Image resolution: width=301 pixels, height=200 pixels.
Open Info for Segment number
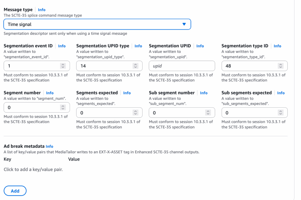50,93
